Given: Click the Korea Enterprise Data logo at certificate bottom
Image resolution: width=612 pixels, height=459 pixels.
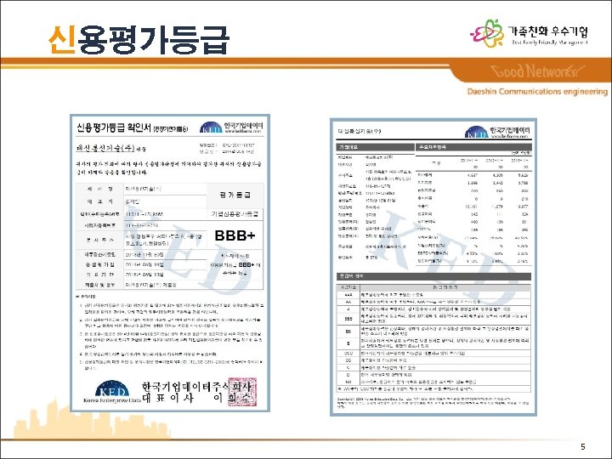Looking at the screenshot, I should point(112,392).
